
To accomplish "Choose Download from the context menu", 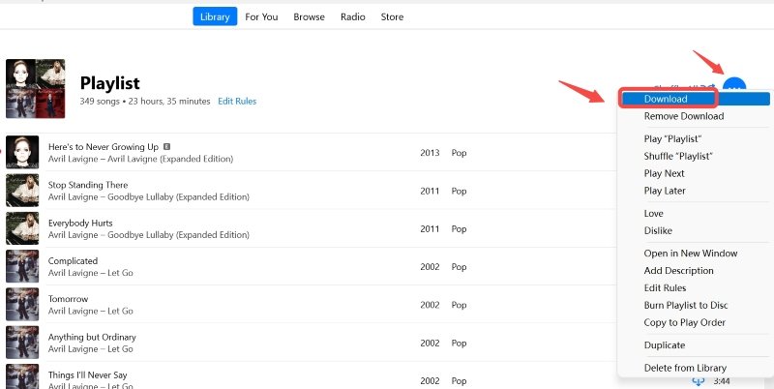I will 695,99.
